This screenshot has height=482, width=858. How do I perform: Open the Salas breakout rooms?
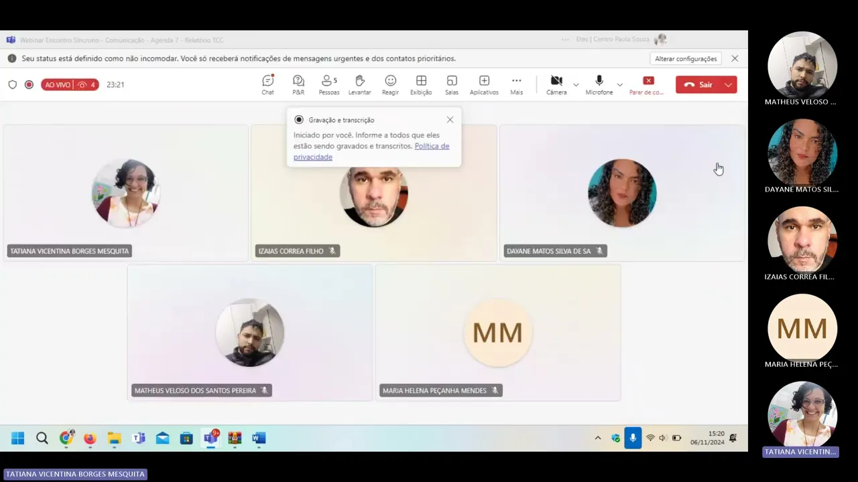tap(452, 84)
